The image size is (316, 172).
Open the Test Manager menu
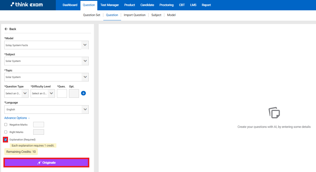[x=109, y=5]
